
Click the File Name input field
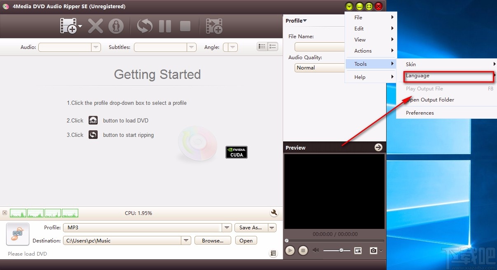point(320,47)
